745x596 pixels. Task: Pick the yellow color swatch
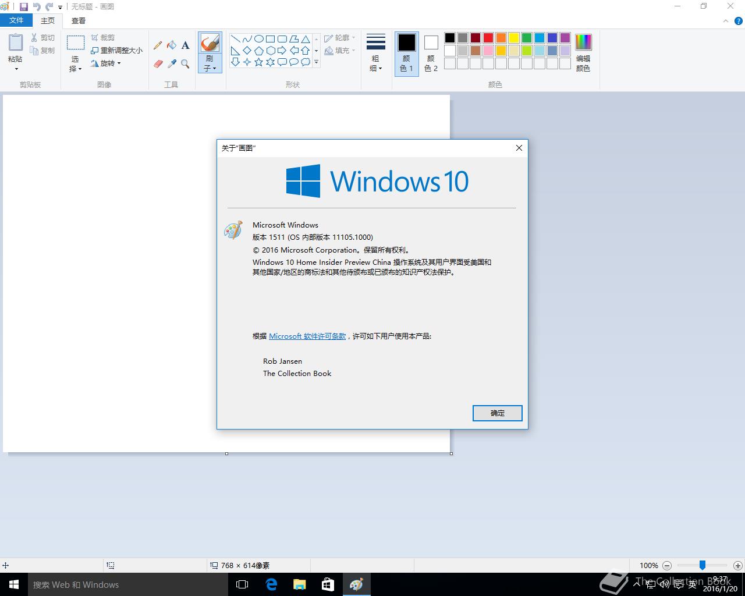click(x=514, y=38)
